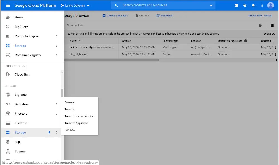Click the Bigtable icon
The image size is (279, 165).
tap(8, 95)
